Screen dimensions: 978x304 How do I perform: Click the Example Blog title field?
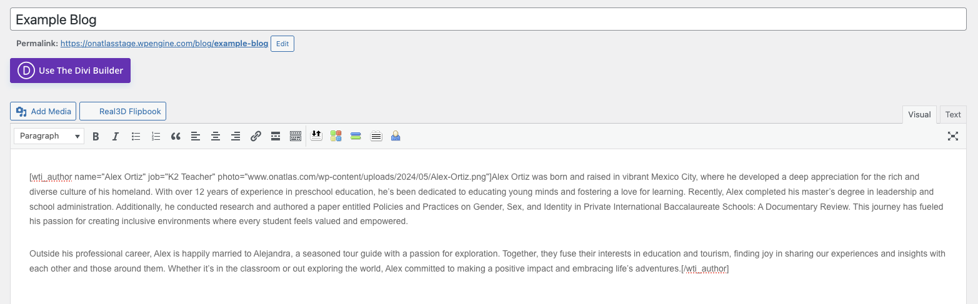point(488,19)
